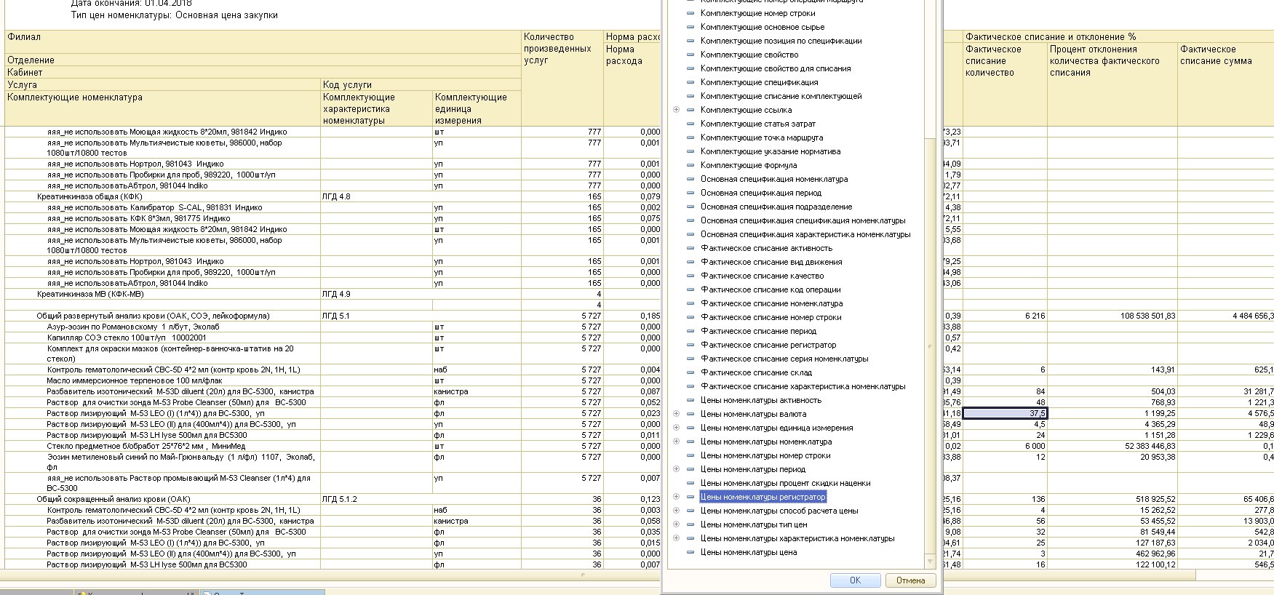Select Фактическое списание характеристика номенклатуры field

click(803, 386)
